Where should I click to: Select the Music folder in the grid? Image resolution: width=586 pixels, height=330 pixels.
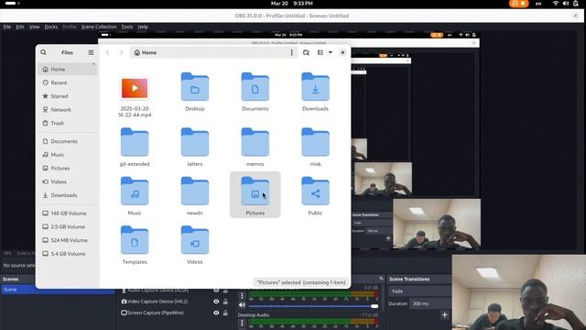click(135, 196)
